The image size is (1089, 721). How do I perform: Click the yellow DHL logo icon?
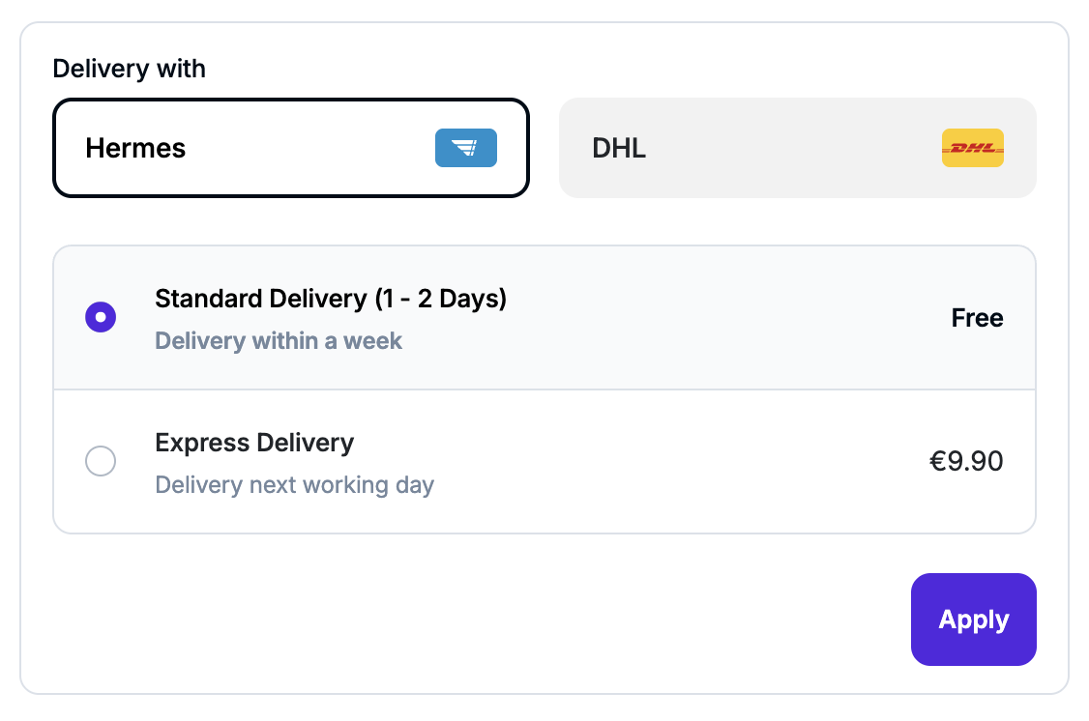[x=972, y=148]
